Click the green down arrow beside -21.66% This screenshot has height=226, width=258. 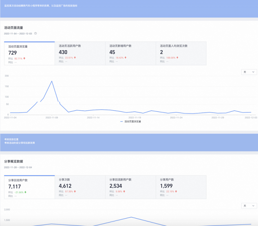coord(25,192)
